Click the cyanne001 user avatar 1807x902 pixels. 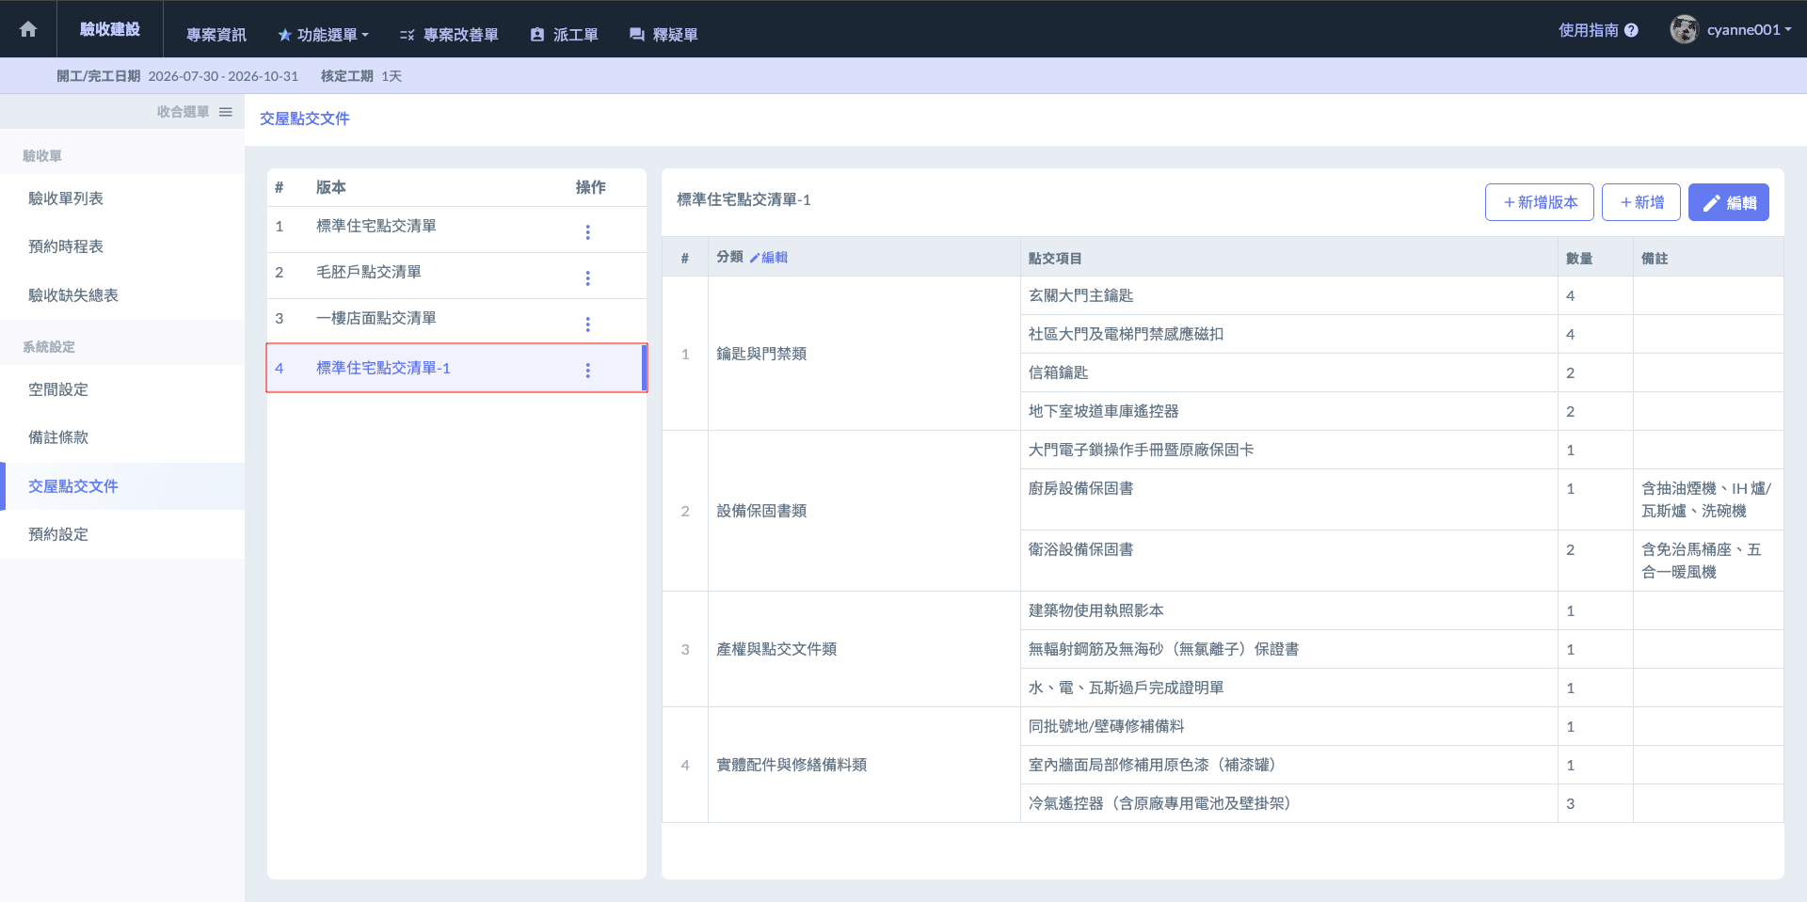point(1684,29)
